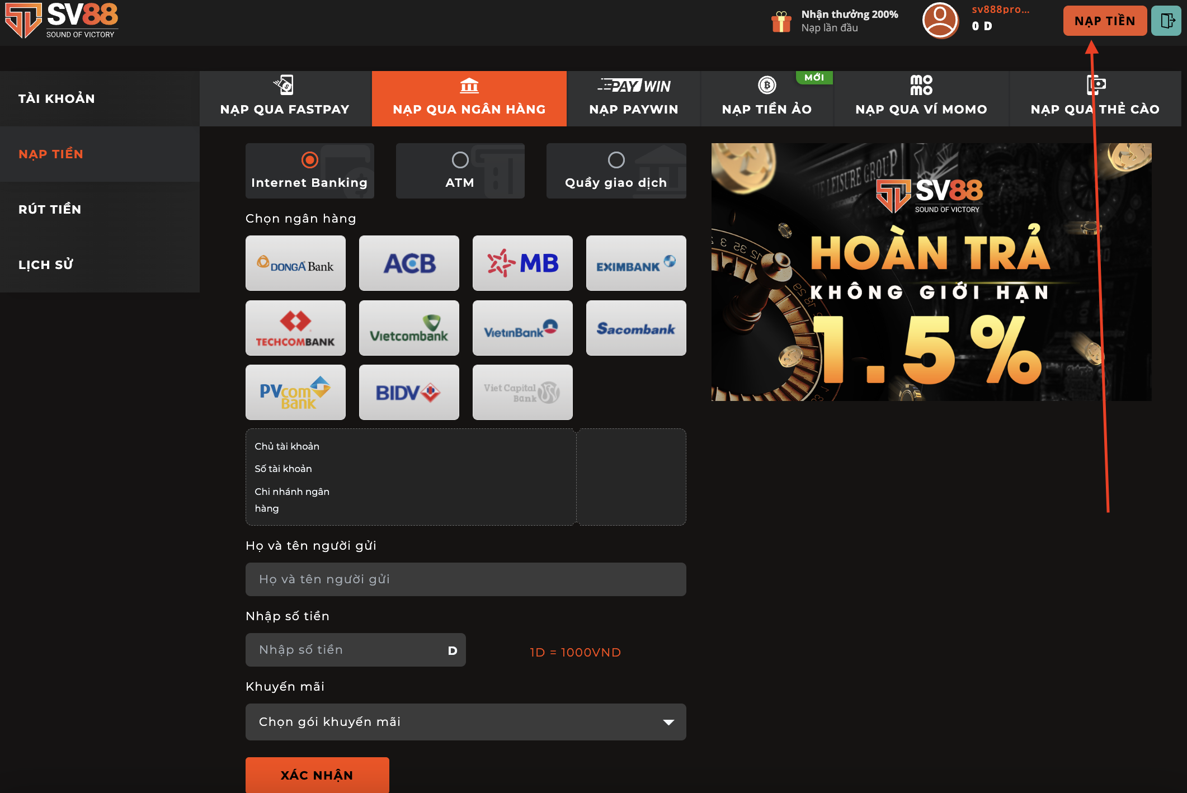Select the VietinBank logo

pyautogui.click(x=522, y=328)
